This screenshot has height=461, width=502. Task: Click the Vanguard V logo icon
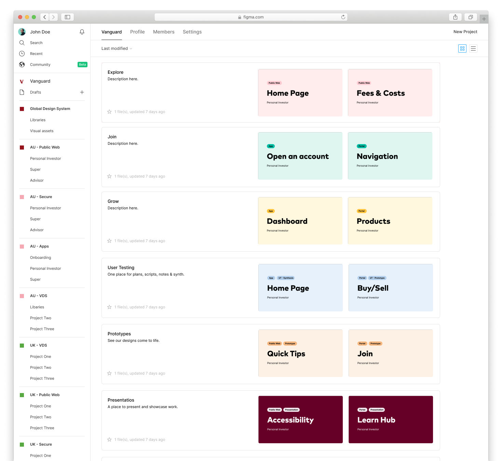tap(22, 81)
